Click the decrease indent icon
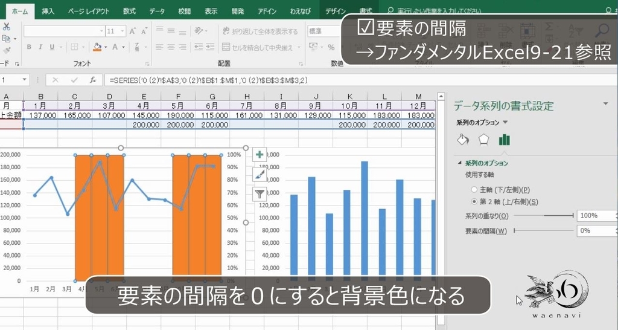 199,47
